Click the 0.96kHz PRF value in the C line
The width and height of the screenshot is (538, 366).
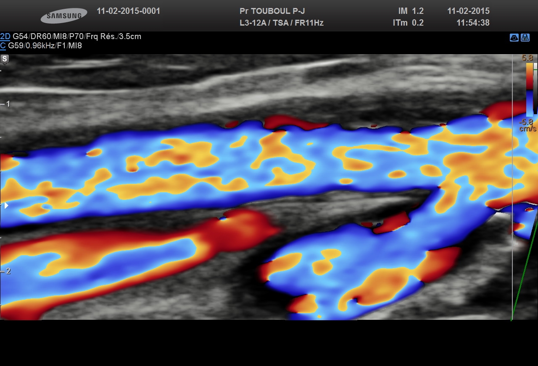(x=40, y=46)
